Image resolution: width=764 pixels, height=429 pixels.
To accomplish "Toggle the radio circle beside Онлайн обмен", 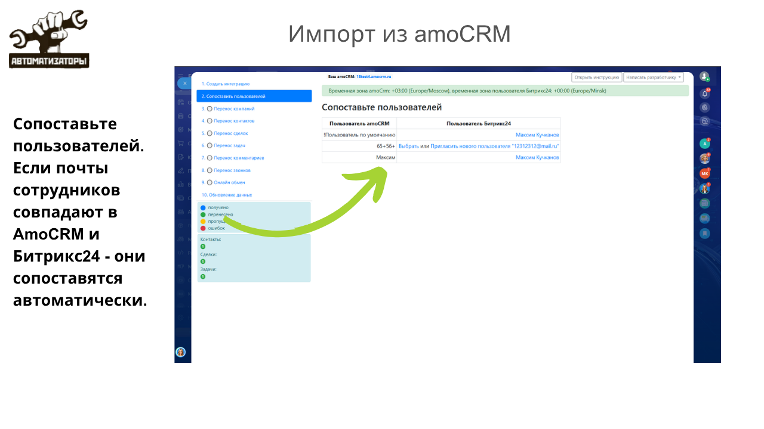I will click(x=210, y=182).
